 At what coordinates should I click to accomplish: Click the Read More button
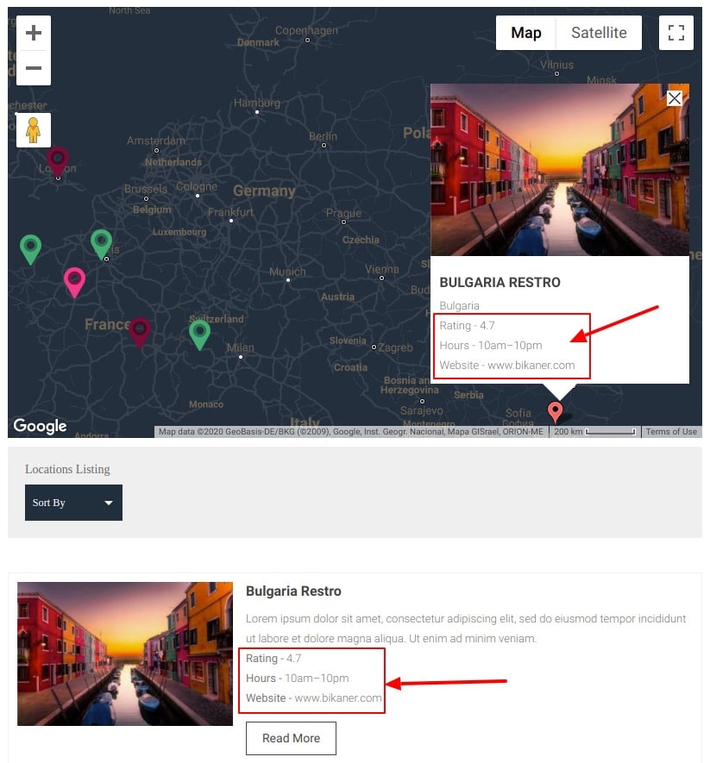[291, 738]
